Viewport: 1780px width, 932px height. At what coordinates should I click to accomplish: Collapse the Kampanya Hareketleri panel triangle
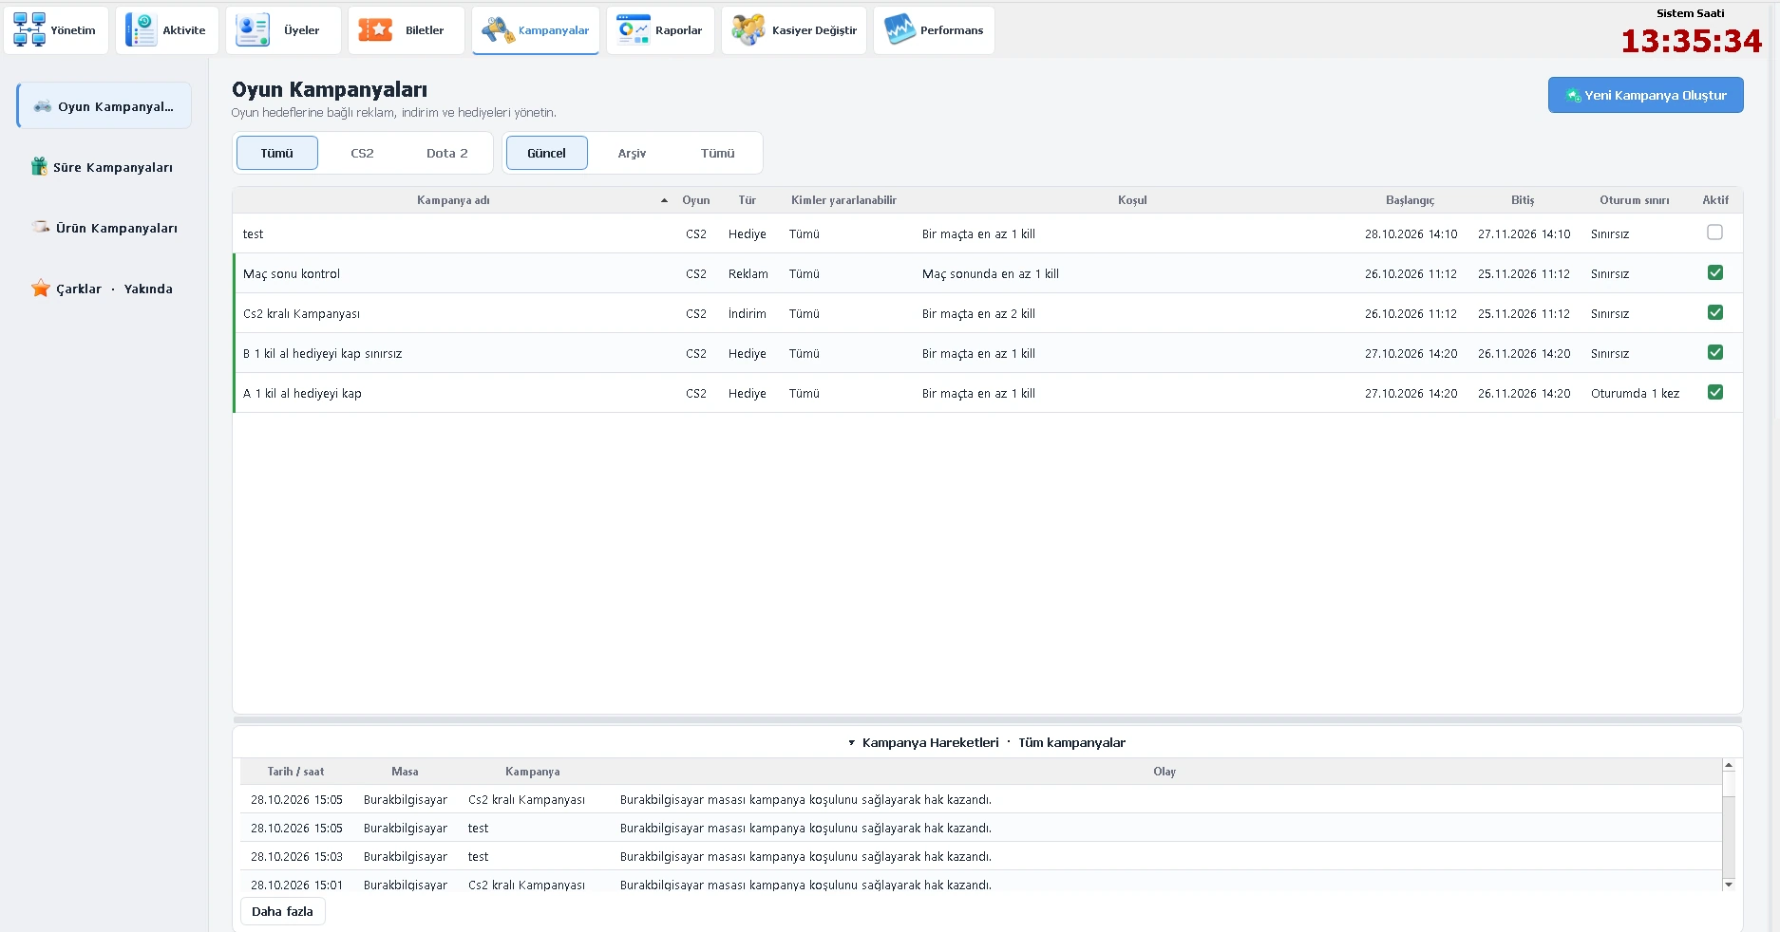[x=851, y=743]
